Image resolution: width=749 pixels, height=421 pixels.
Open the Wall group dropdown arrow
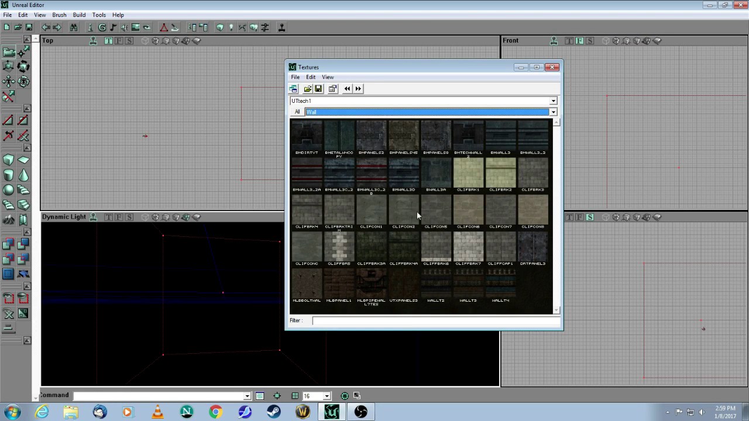pos(553,112)
